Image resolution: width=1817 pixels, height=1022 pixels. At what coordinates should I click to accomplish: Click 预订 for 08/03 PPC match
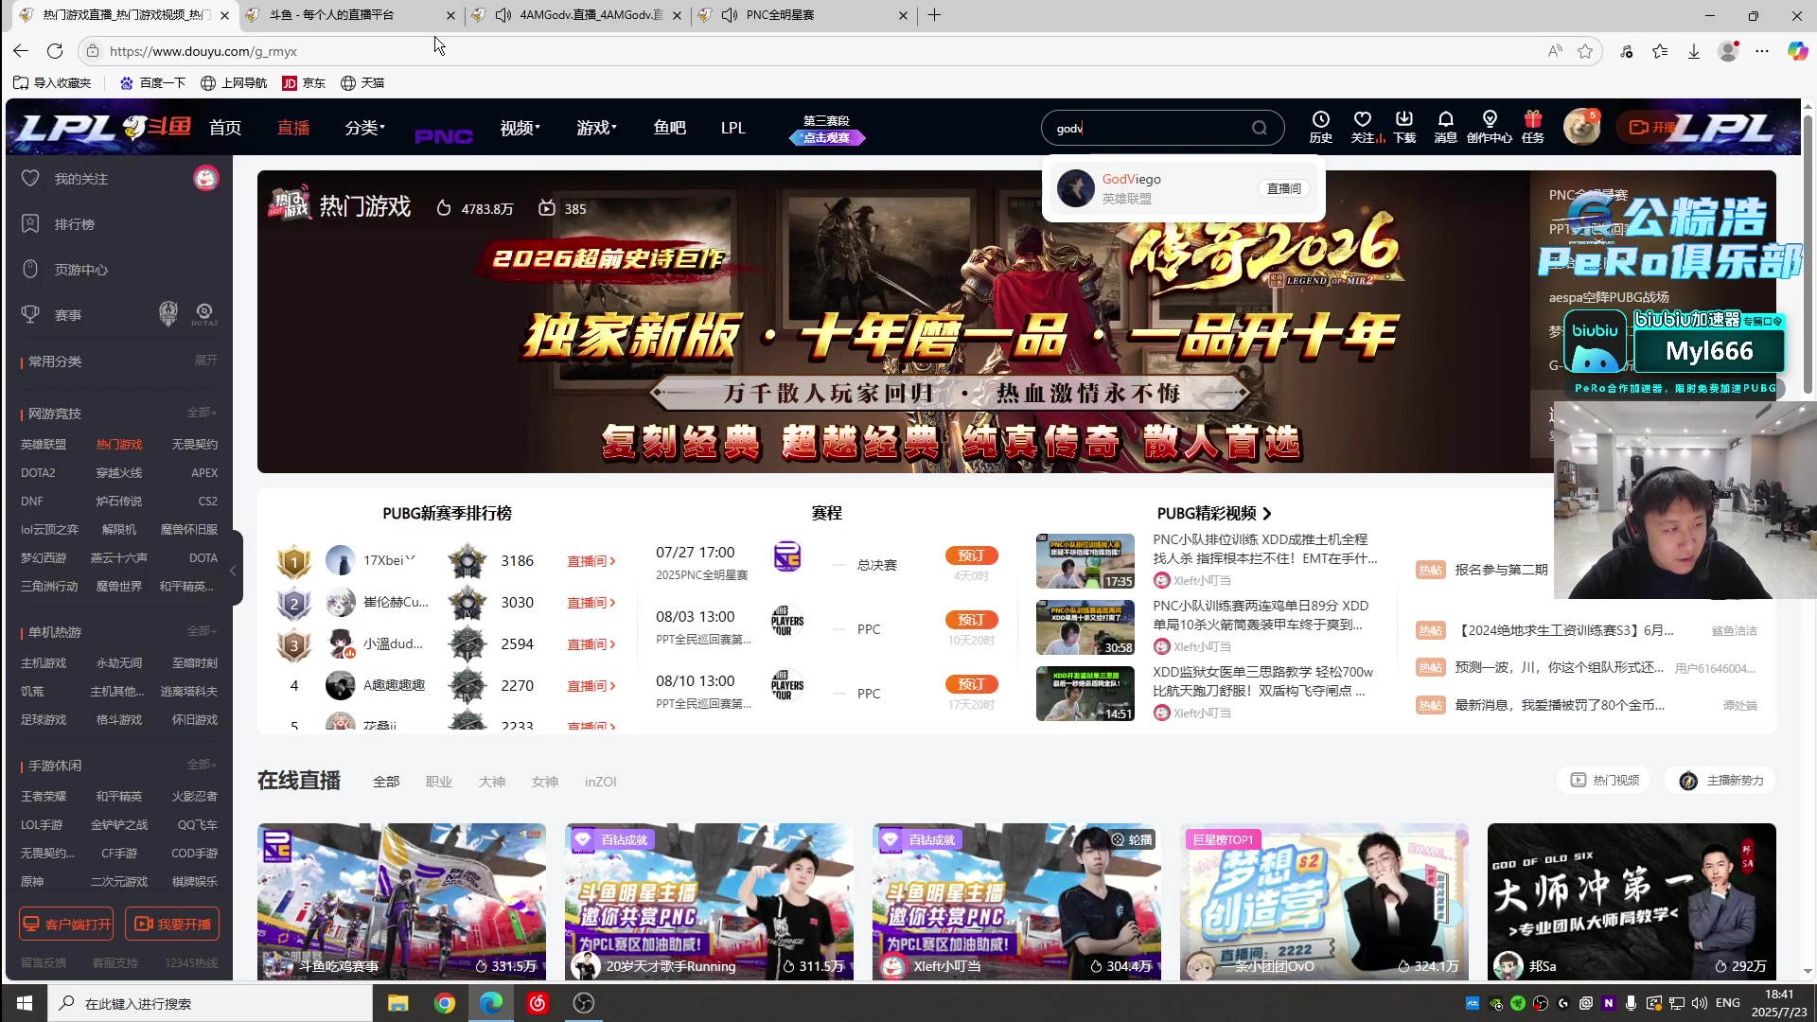971,620
